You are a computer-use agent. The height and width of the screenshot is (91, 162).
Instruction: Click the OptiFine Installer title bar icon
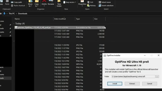105,55
